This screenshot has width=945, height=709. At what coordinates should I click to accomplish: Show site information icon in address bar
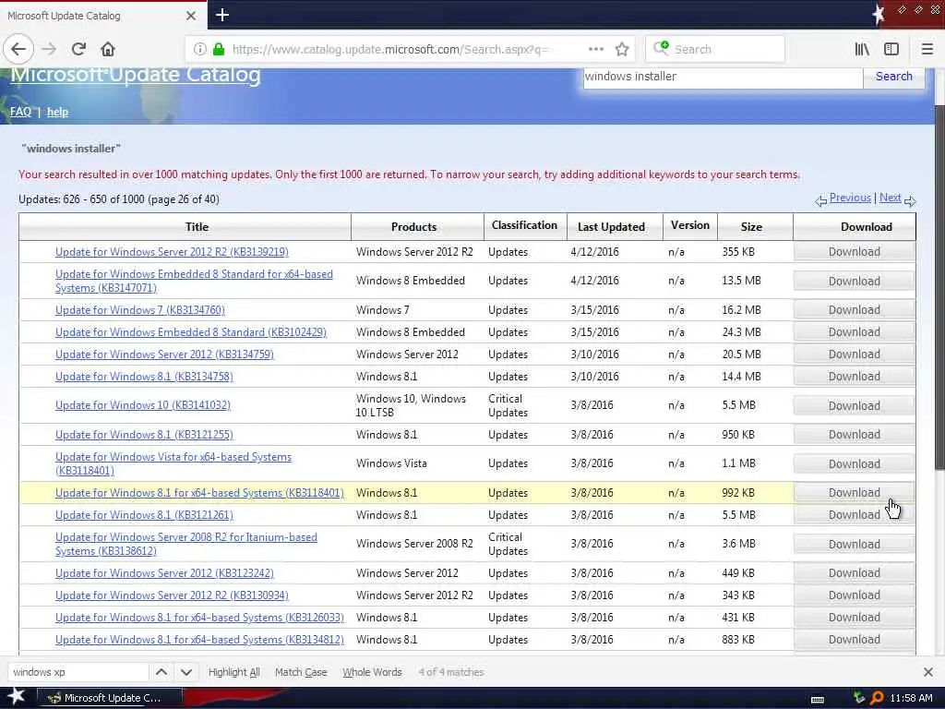[199, 49]
